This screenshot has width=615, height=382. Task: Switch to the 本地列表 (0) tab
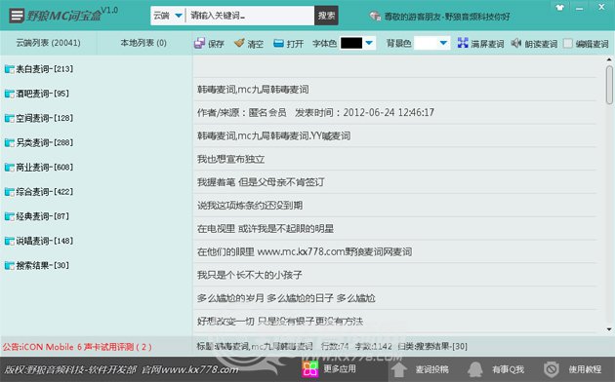[143, 43]
